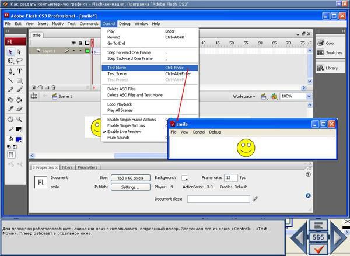350x256 pixels.
Task: Open the Color panel
Action: 330,43
